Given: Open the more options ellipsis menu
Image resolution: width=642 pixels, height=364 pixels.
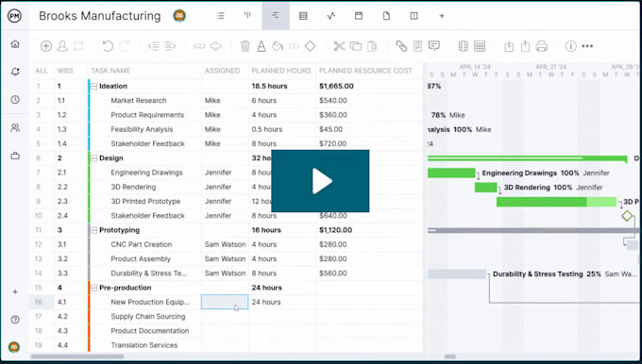Looking at the screenshot, I should tap(587, 46).
